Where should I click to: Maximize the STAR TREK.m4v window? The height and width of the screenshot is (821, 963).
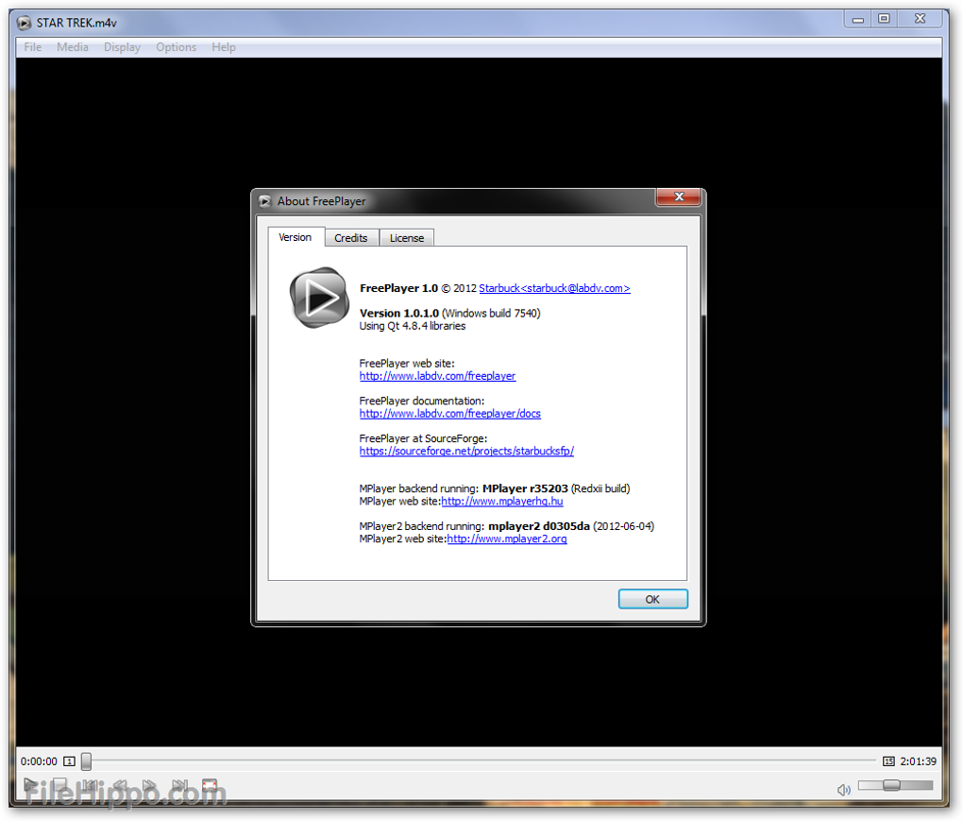coord(884,19)
